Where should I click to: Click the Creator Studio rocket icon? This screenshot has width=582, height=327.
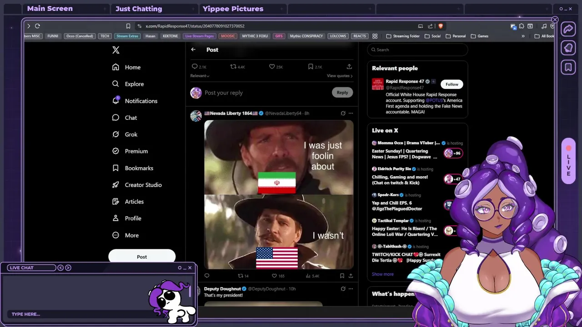[115, 185]
